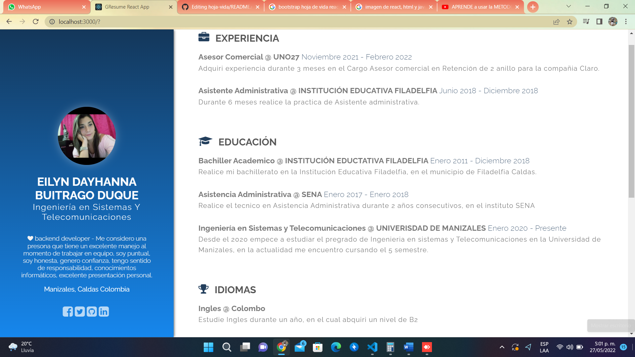
Task: Bookmark the page with the star icon
Action: [570, 21]
